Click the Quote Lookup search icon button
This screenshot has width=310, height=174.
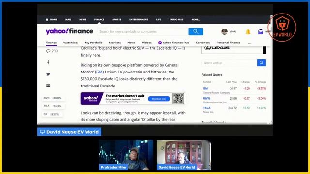(262, 63)
